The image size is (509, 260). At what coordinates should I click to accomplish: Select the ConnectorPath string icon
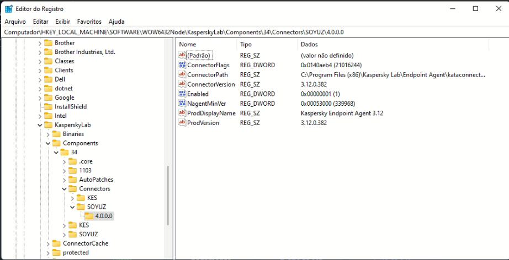182,75
